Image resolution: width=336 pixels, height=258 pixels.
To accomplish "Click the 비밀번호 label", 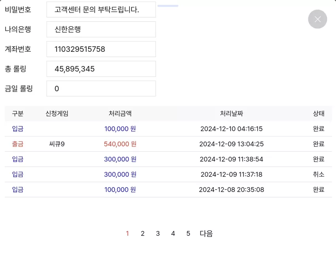I will 18,9.
